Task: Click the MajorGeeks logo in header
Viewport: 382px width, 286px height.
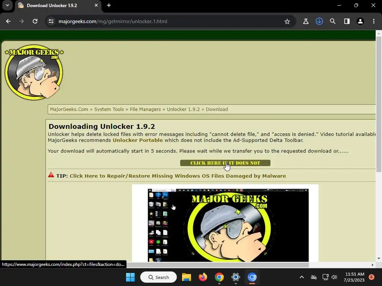Action: tap(34, 72)
